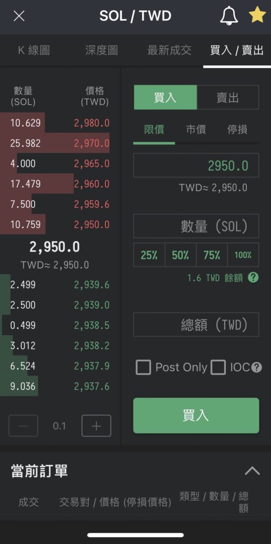Switch to 賣出 sell mode

[x=227, y=98]
